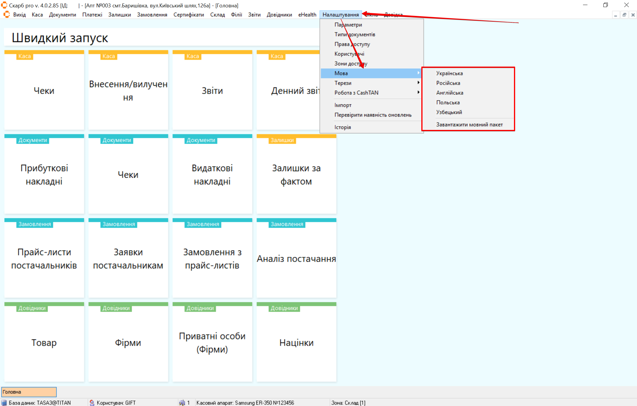Click Перевірити наявність оновлень
The image size is (637, 406).
(373, 115)
